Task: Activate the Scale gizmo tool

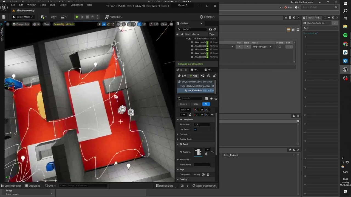Action: click(113, 24)
